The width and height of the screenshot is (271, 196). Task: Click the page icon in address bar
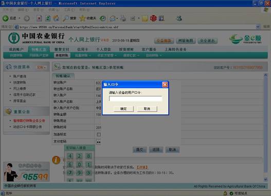(x=17, y=27)
